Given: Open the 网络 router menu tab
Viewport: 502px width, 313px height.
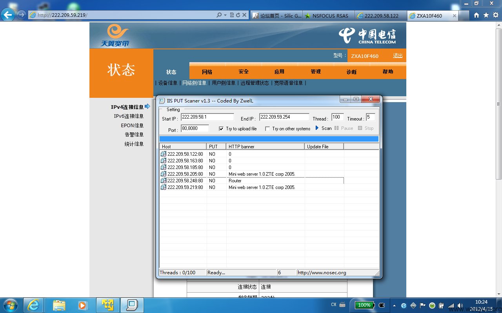Looking at the screenshot, I should tap(207, 72).
